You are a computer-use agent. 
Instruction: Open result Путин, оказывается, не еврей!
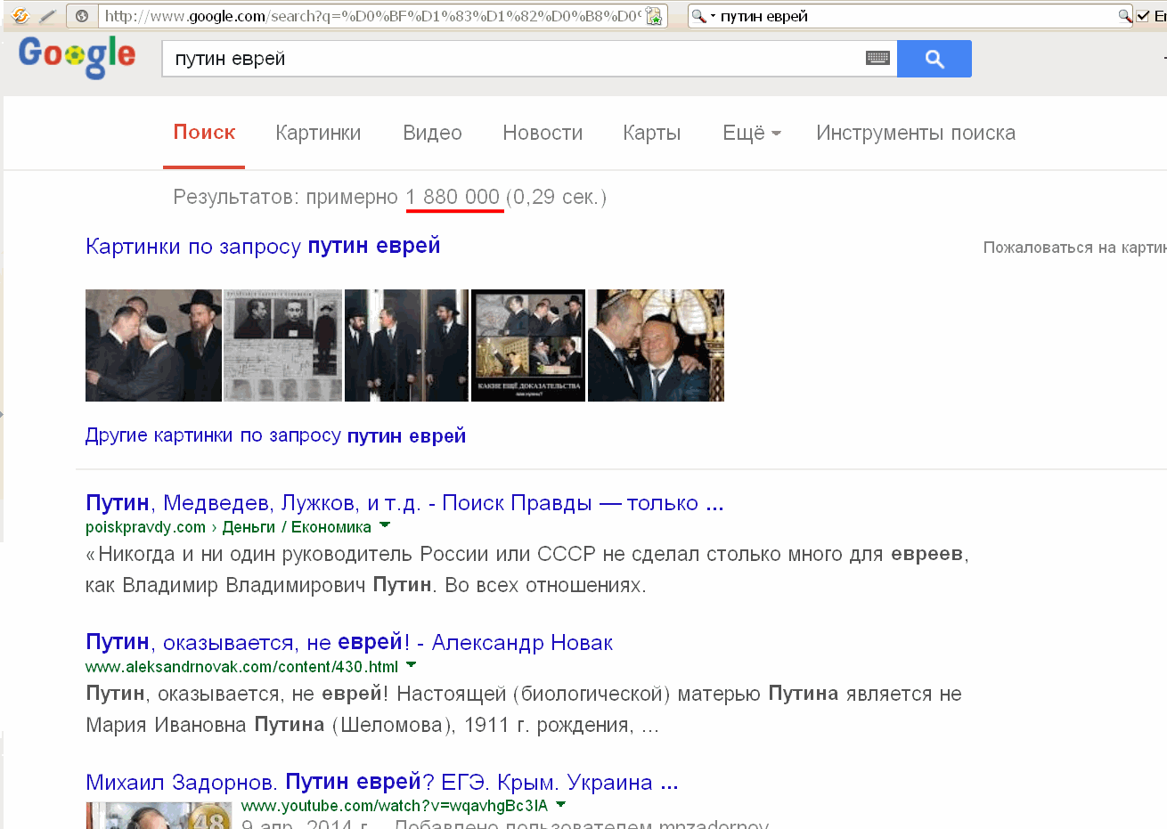pyautogui.click(x=349, y=642)
